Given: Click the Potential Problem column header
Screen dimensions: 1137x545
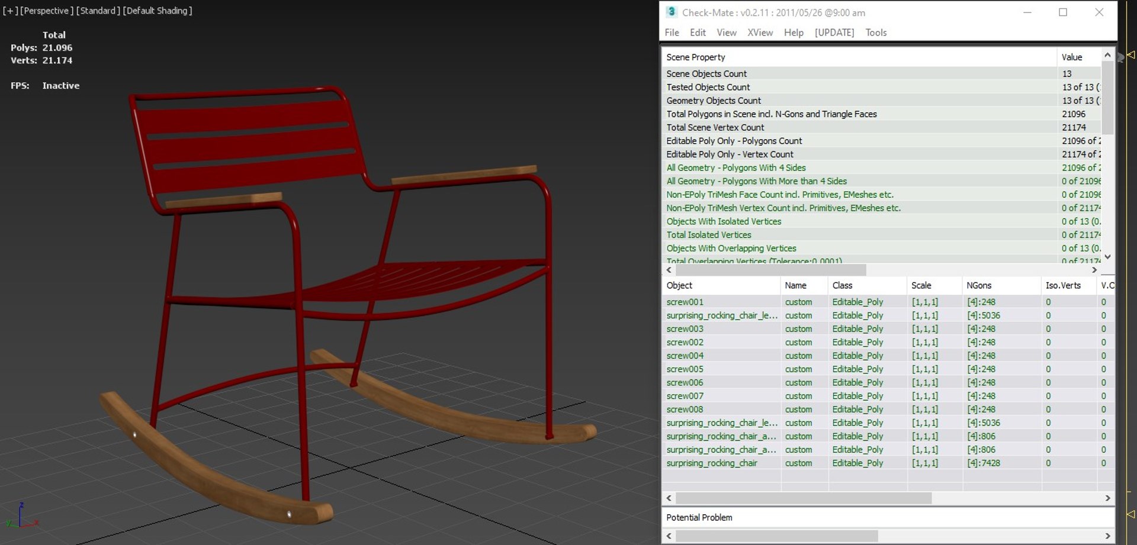Looking at the screenshot, I should pos(888,517).
